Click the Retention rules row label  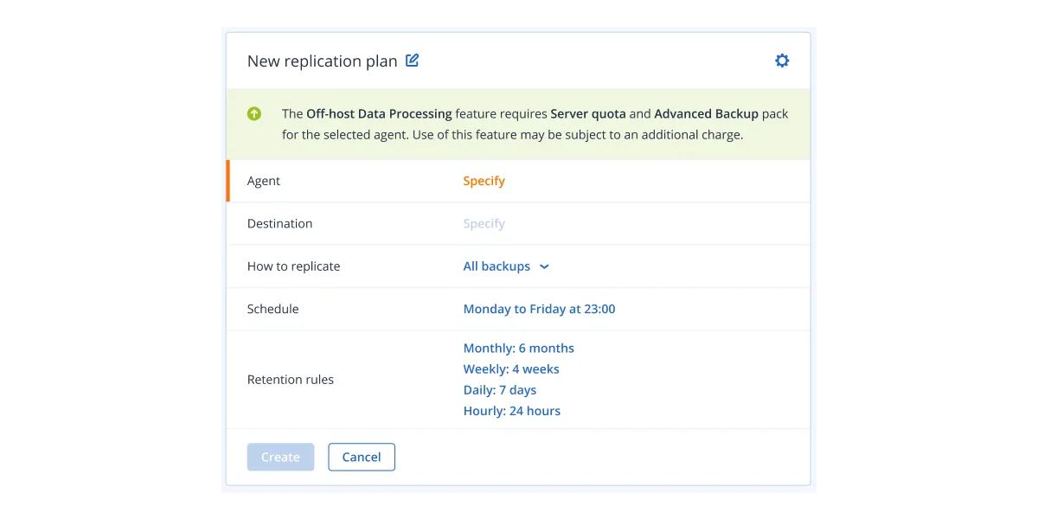click(290, 380)
